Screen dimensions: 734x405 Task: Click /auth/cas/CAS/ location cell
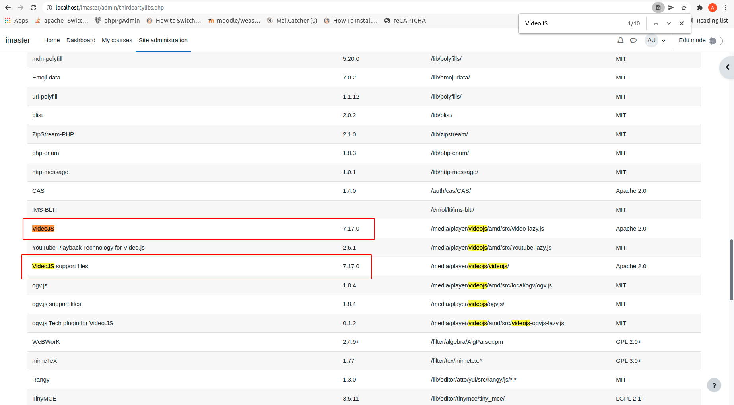tap(451, 191)
